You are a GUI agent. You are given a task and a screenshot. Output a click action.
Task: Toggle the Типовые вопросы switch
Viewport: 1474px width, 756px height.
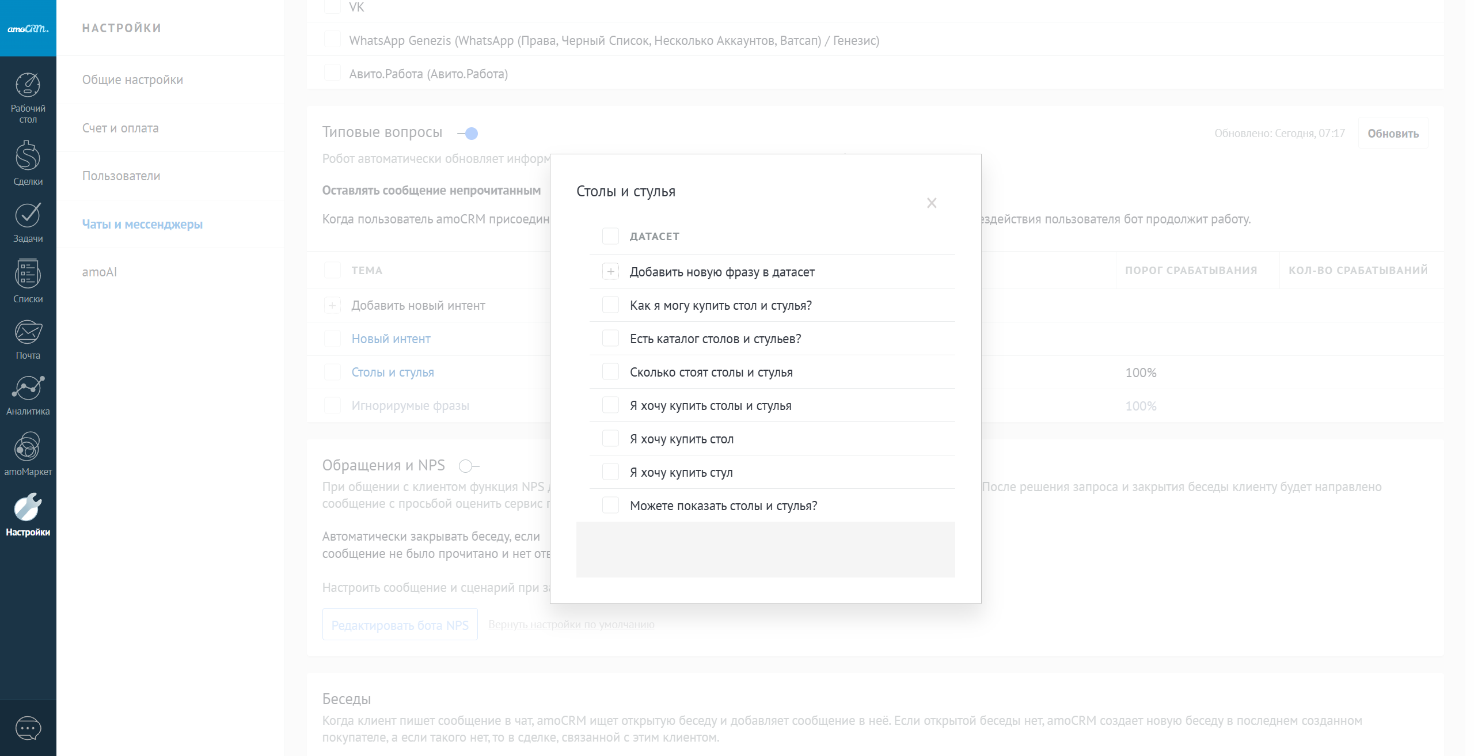coord(468,134)
